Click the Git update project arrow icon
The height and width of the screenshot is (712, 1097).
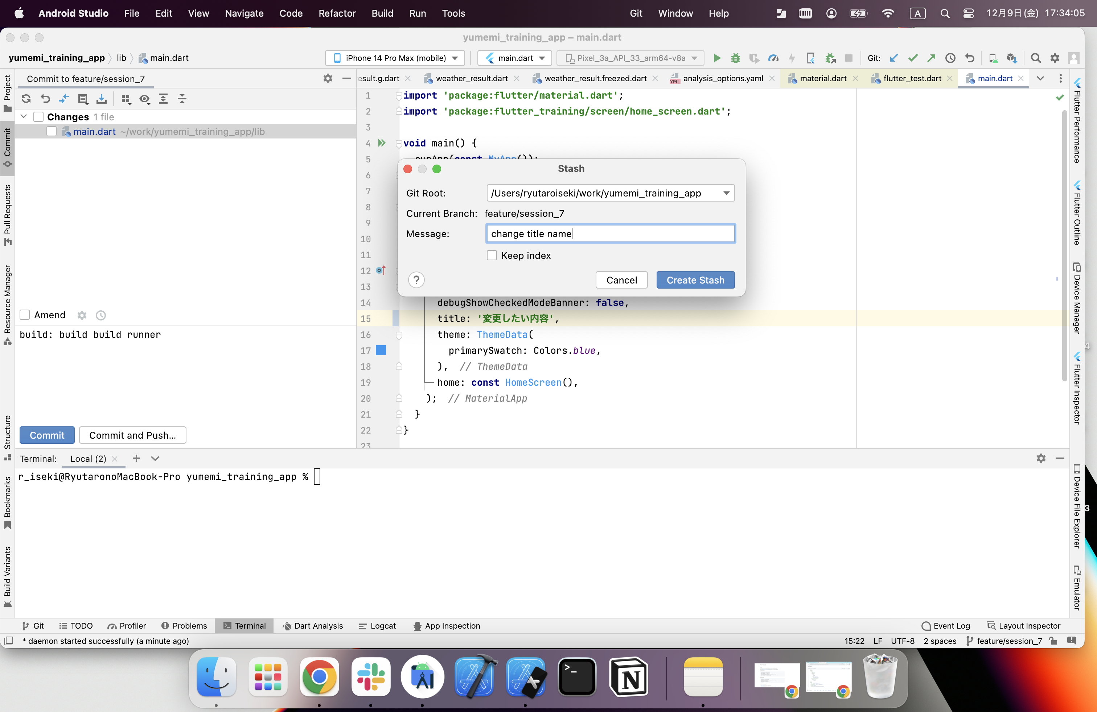894,58
